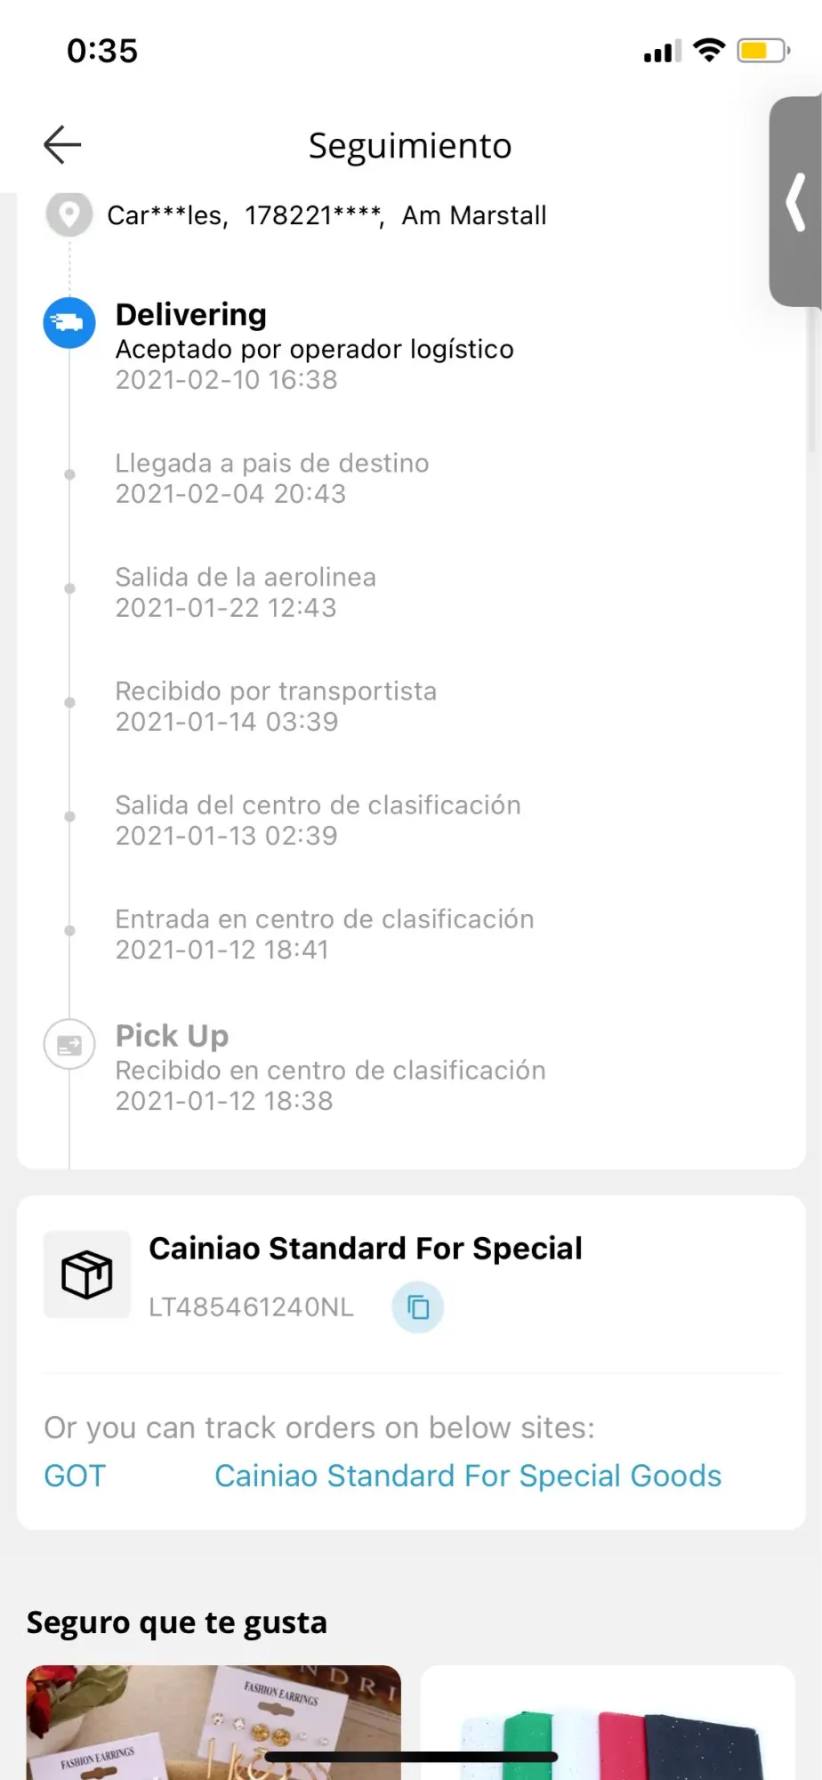Copy tracking number with copy icon
The width and height of the screenshot is (822, 1780).
point(417,1307)
